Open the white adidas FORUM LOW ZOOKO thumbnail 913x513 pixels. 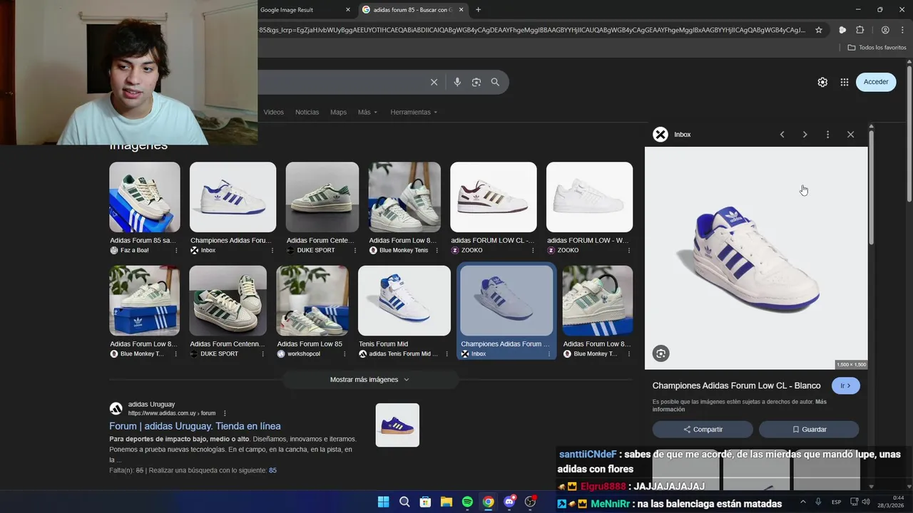pyautogui.click(x=589, y=197)
